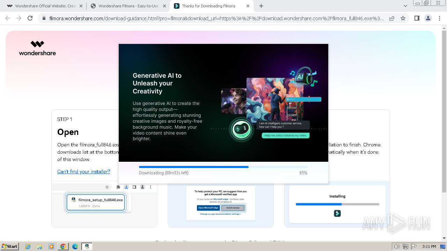Click the Wondershare logo
The height and width of the screenshot is (251, 447).
point(37,48)
